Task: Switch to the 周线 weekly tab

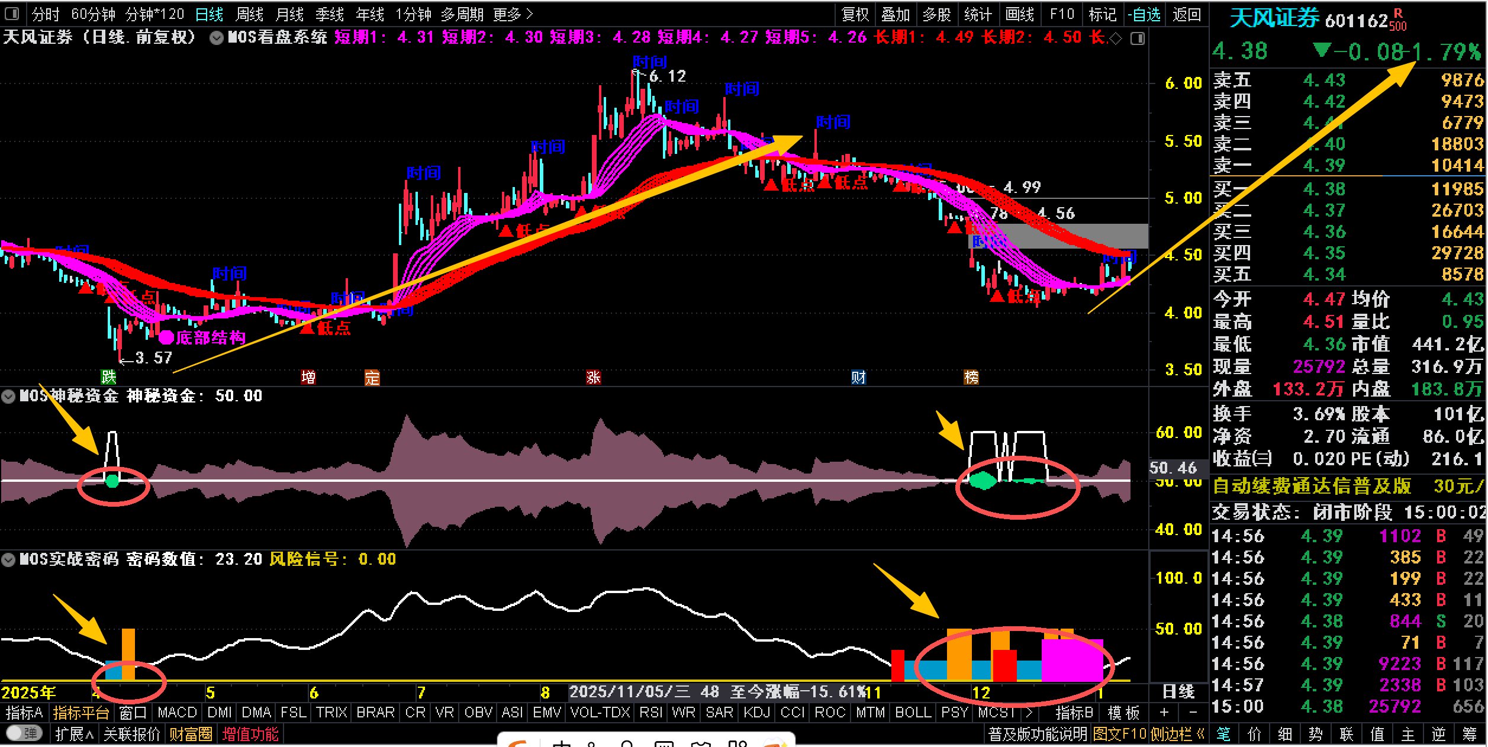Action: click(x=249, y=14)
